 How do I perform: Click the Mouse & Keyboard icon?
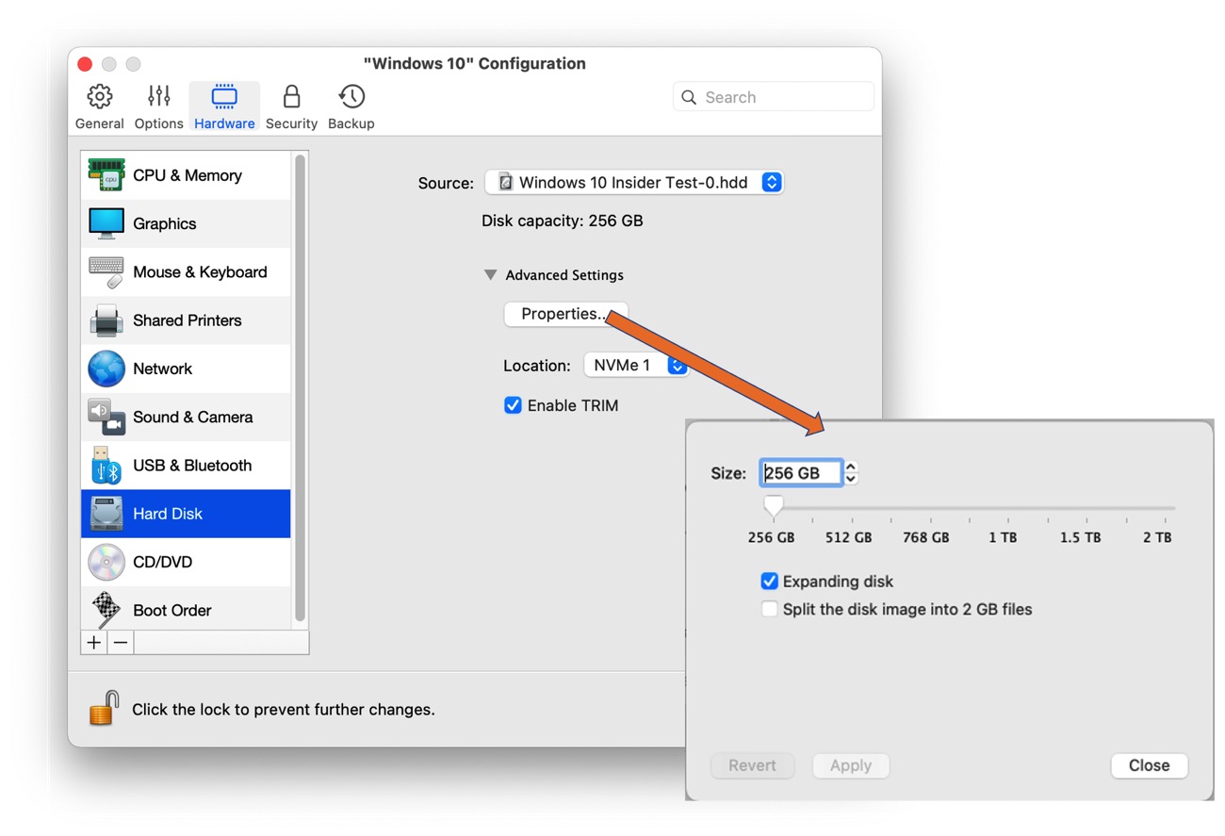click(x=106, y=271)
